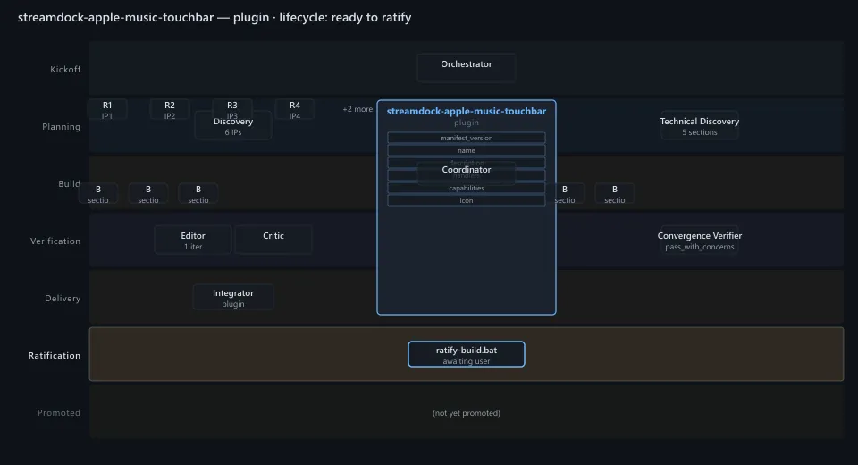Select the name field in plugin card
The height and width of the screenshot is (465, 858).
coord(467,150)
